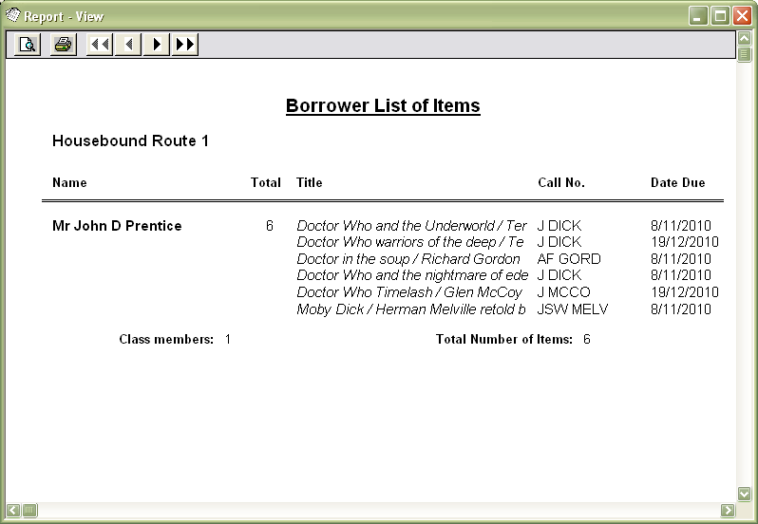Click Doctor Who Timelash title
This screenshot has width=758, height=524.
[409, 292]
